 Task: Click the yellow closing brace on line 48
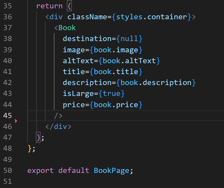coord(29,149)
